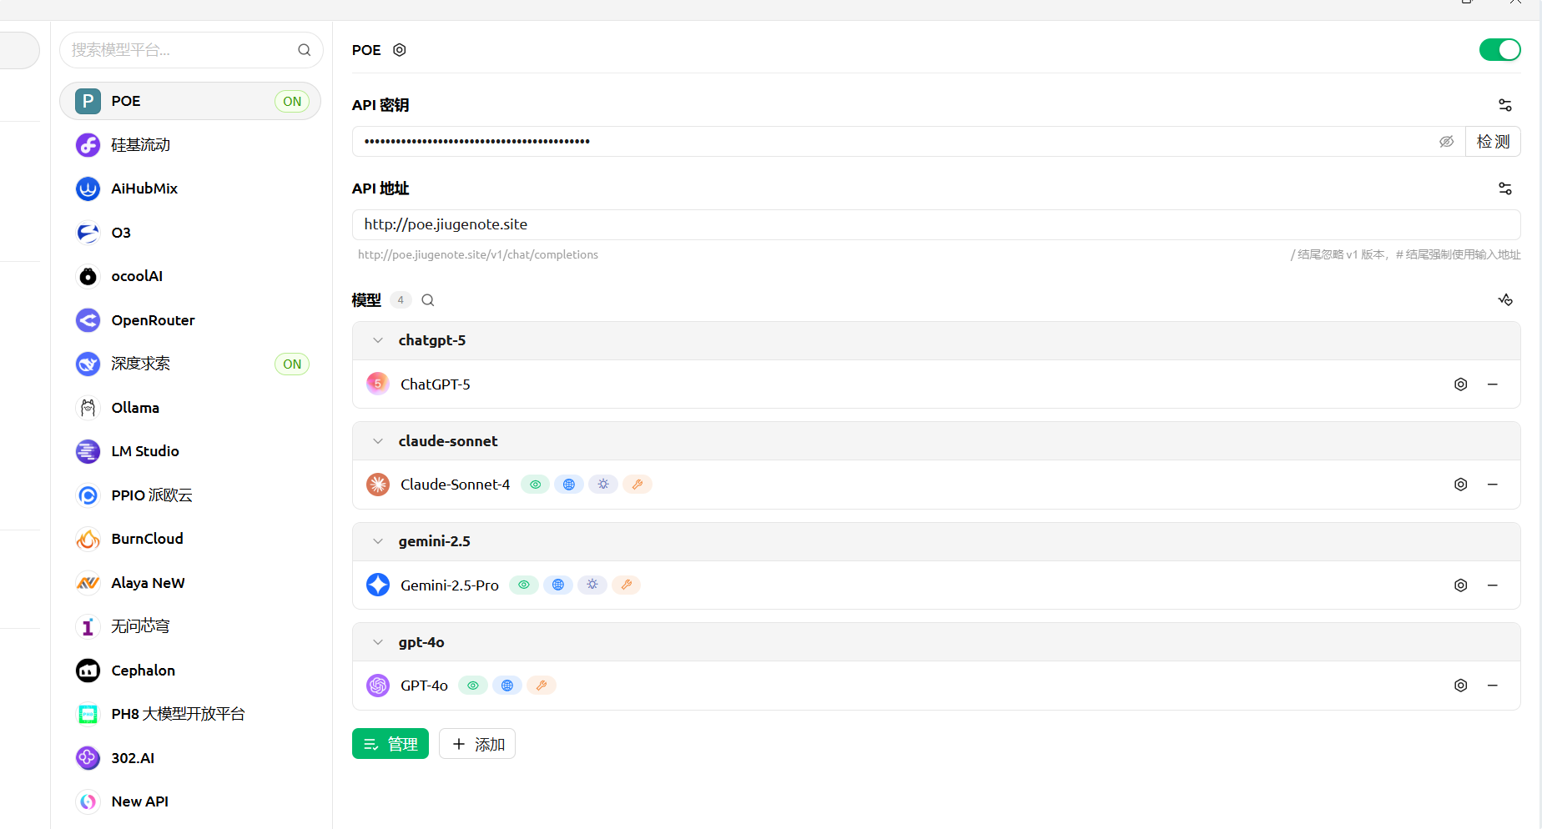Run model health check icon
This screenshot has height=829, width=1542.
[1505, 300]
